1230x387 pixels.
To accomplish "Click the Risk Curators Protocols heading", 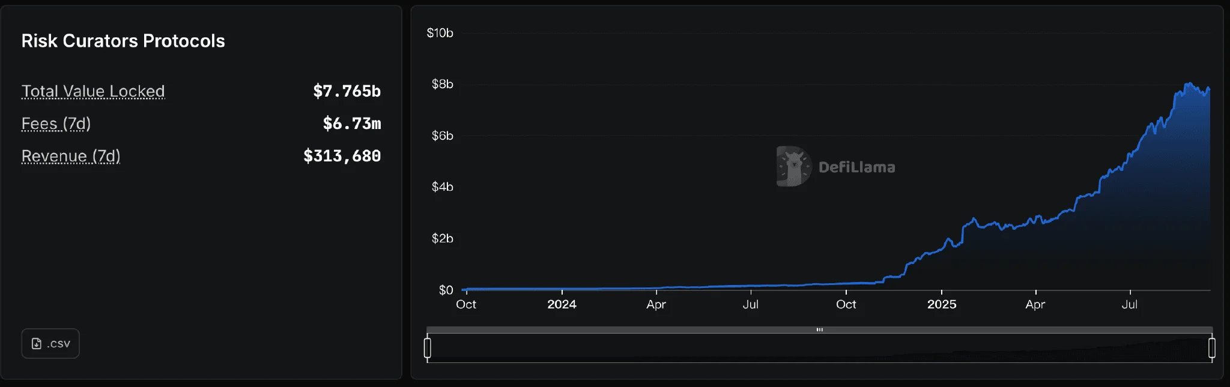I will [123, 41].
